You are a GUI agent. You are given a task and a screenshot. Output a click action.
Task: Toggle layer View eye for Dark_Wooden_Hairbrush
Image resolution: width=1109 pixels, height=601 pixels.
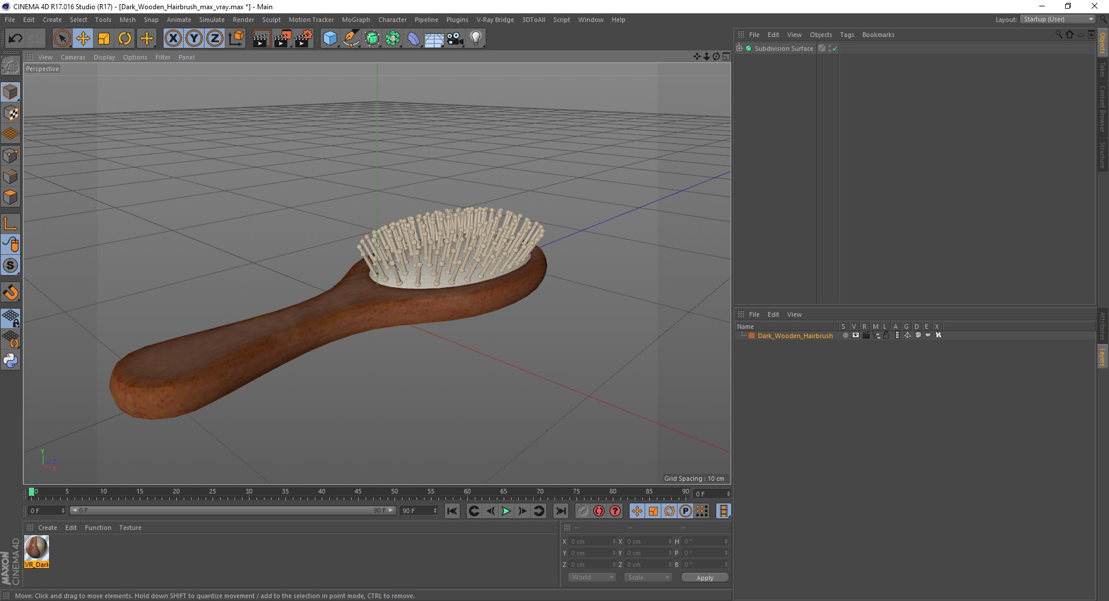pos(855,336)
